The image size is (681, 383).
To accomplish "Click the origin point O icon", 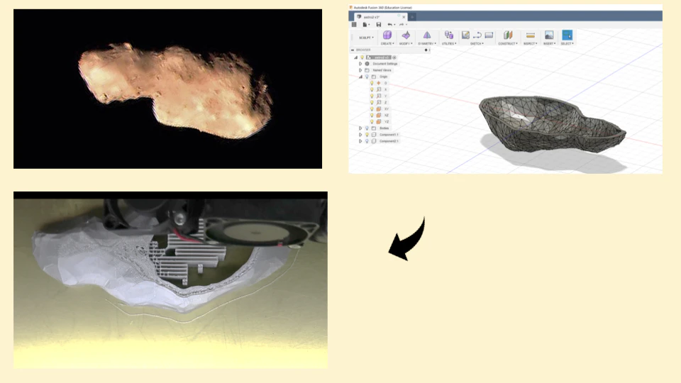I will pos(379,83).
